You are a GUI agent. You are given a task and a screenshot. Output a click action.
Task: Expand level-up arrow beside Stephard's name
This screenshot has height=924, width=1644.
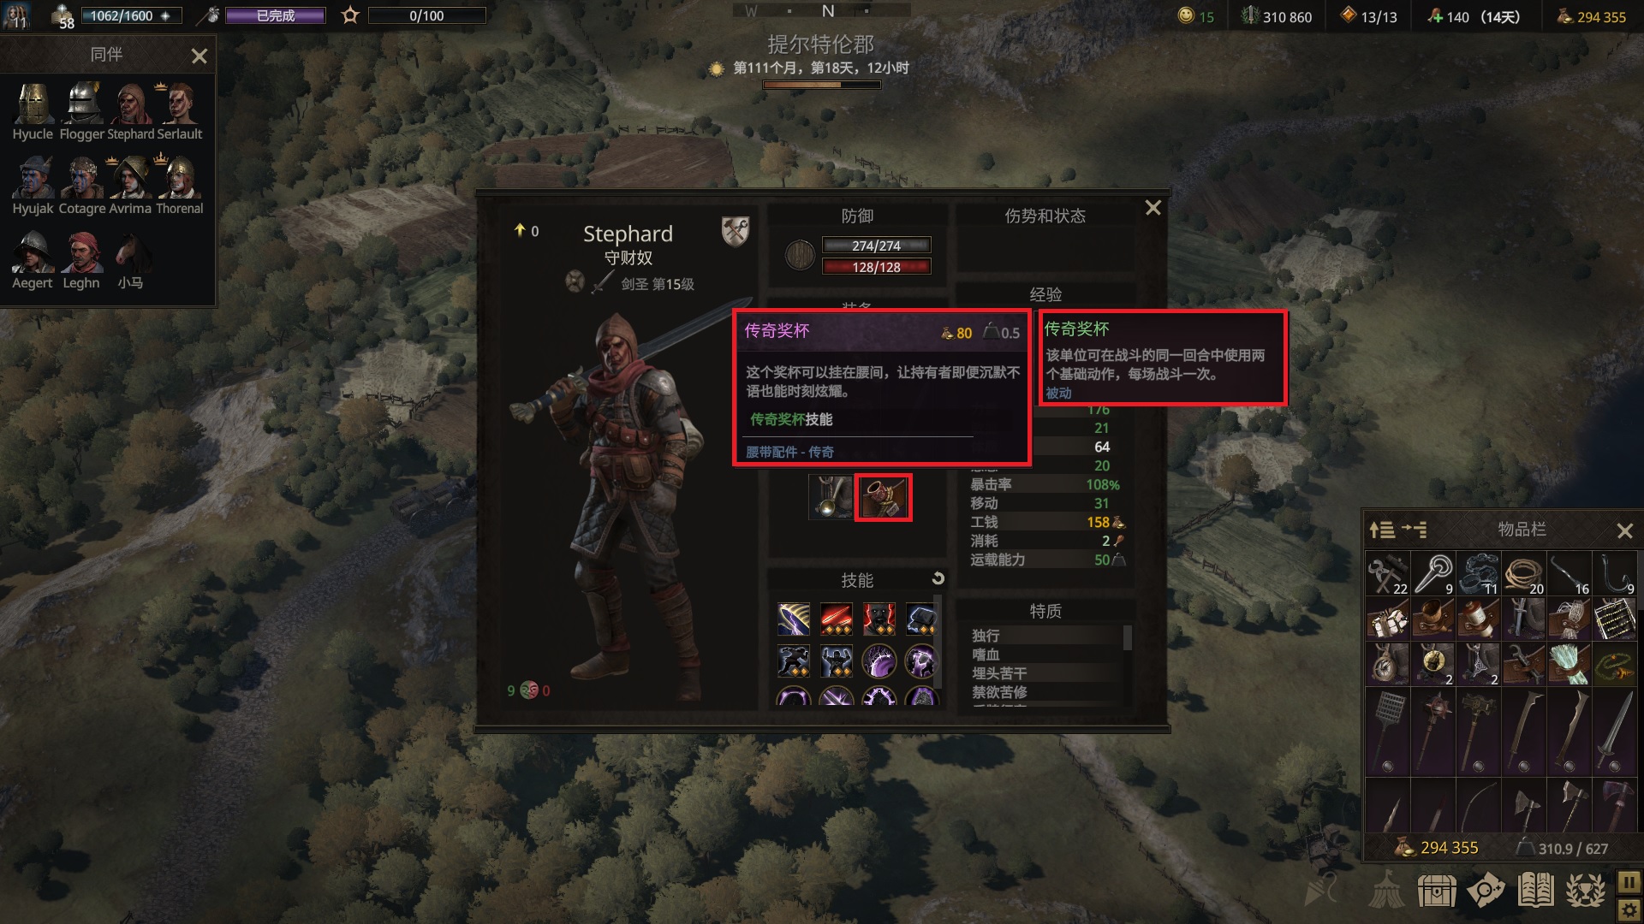point(519,230)
